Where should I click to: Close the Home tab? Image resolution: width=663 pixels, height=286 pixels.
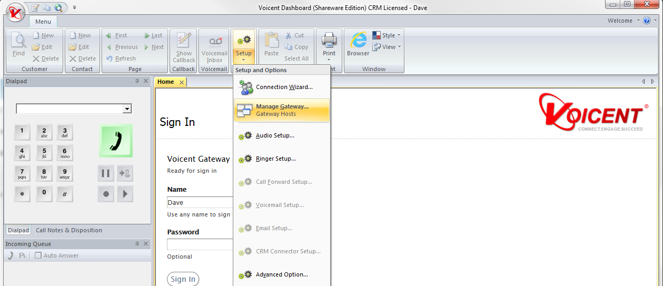pos(182,82)
